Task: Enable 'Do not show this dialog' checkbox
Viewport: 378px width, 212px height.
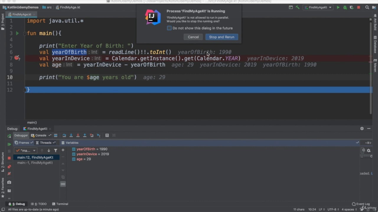Action: point(169,28)
